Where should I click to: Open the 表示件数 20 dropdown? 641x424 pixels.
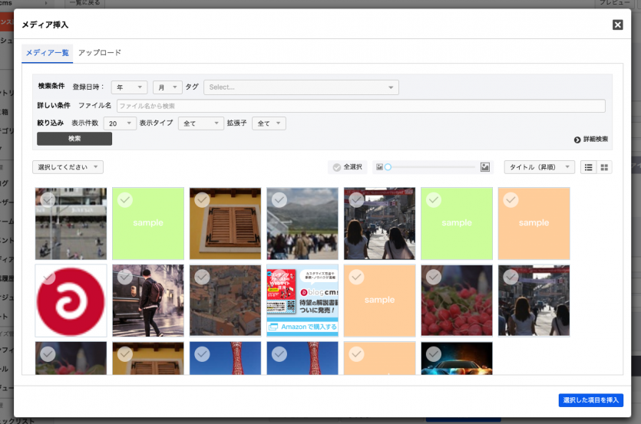(x=120, y=123)
